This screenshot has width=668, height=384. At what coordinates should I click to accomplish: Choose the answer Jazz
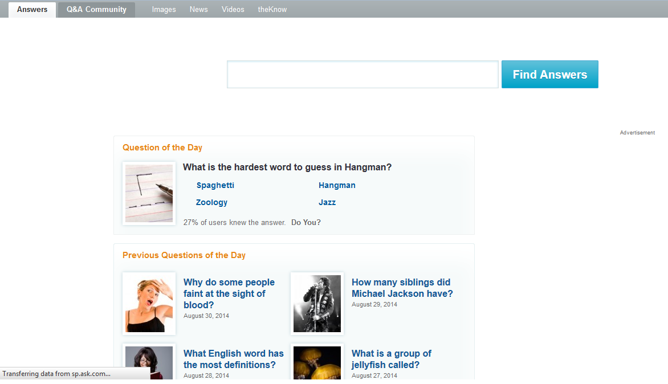pyautogui.click(x=327, y=202)
